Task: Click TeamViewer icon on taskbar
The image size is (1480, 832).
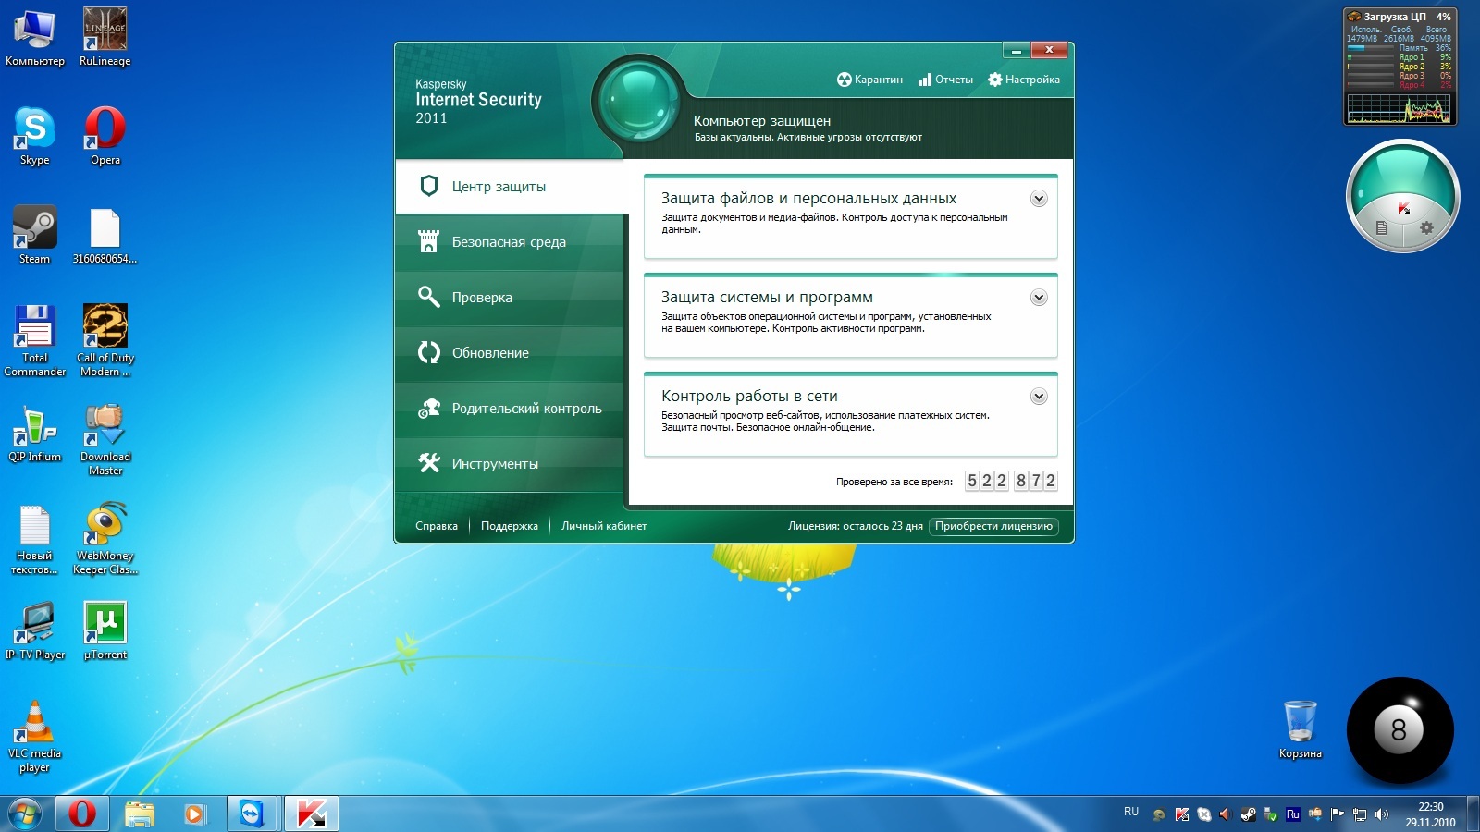Action: (x=251, y=814)
